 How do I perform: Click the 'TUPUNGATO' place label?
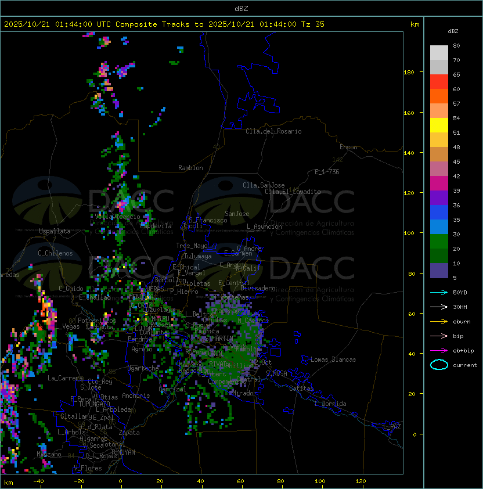pos(94,404)
